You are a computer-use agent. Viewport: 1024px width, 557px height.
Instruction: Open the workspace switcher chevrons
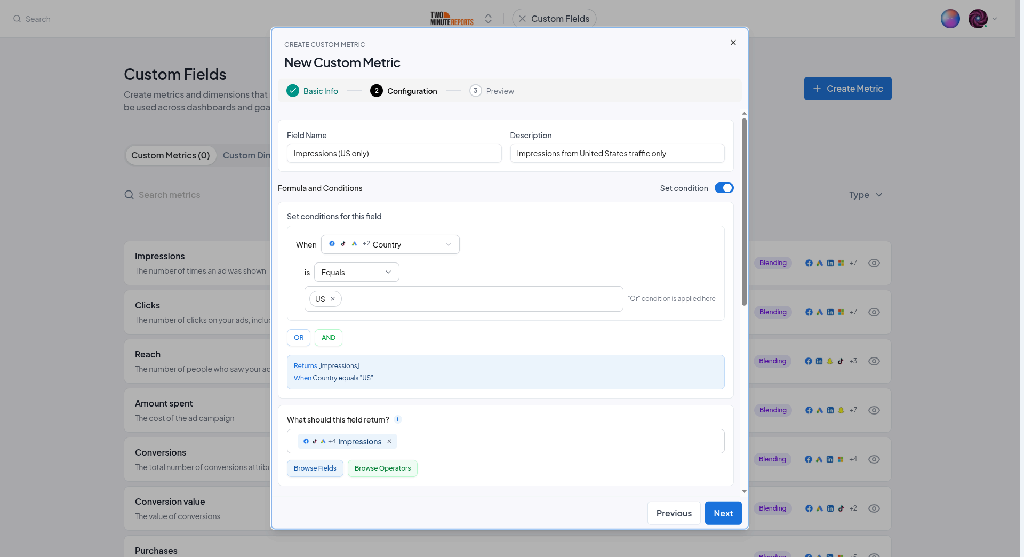[488, 19]
